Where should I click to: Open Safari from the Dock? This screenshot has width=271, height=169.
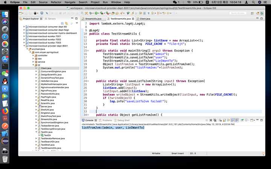[x=5, y=37]
